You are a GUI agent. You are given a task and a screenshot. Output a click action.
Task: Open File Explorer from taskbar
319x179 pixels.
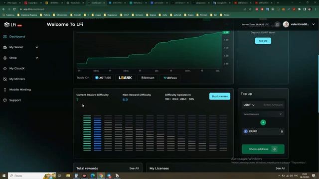point(68,176)
